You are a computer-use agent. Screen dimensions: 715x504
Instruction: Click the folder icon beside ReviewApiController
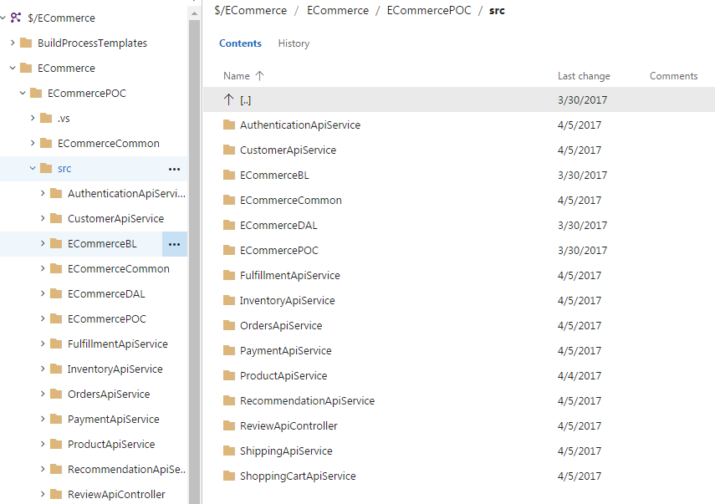[228, 425]
